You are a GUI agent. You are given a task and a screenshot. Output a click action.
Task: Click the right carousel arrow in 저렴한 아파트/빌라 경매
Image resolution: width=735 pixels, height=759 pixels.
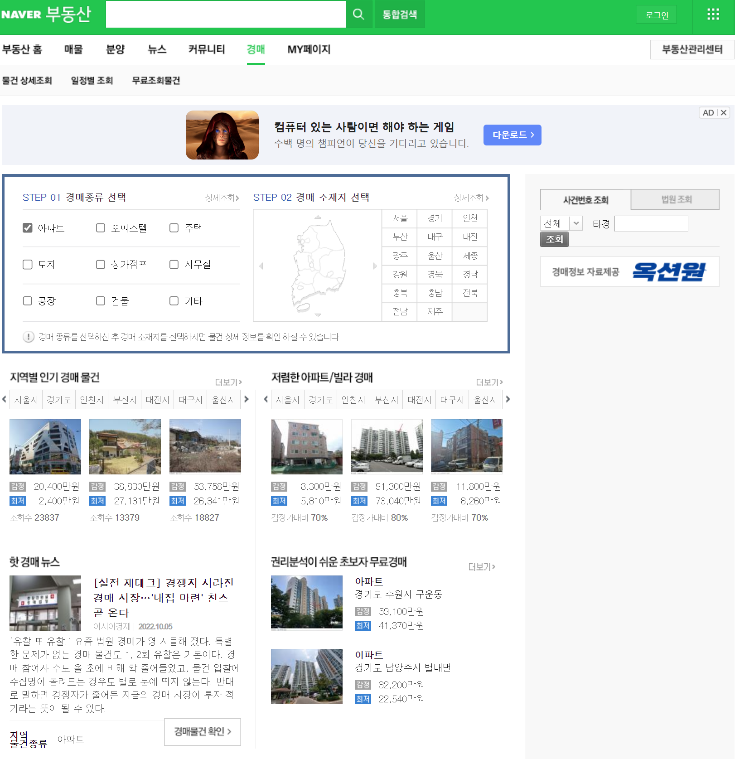pos(508,399)
